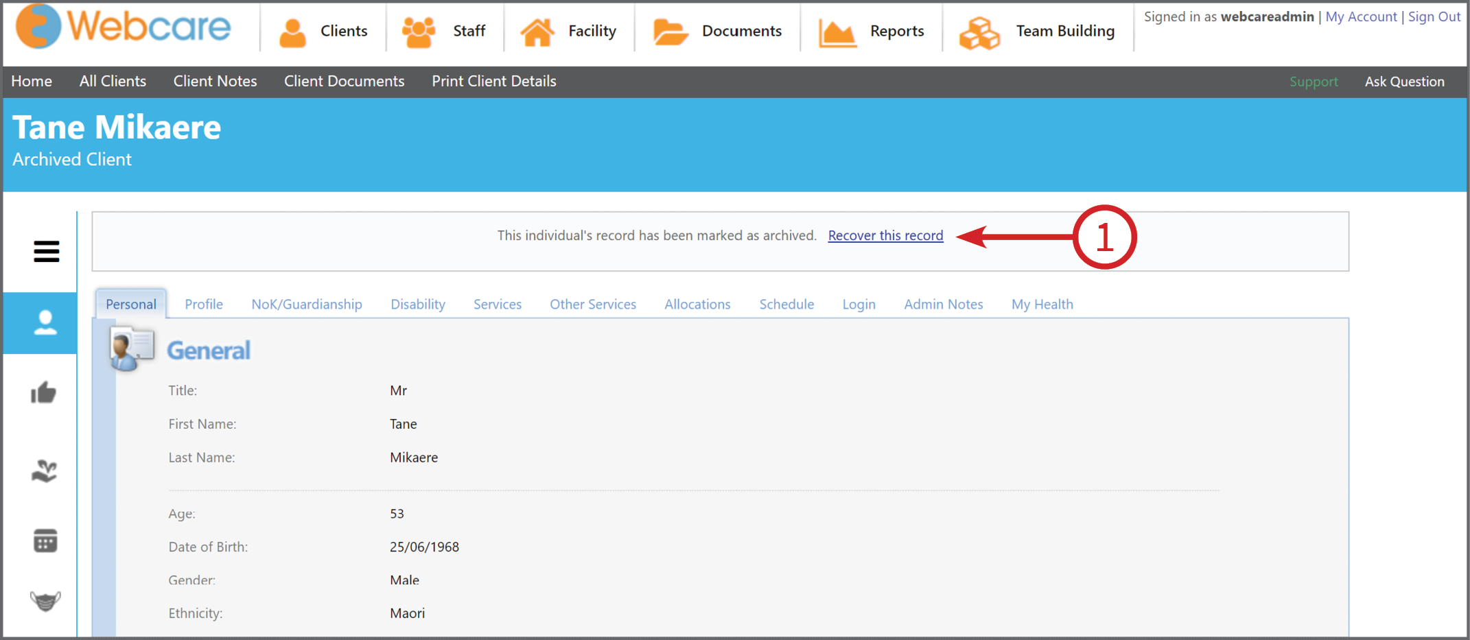Click the Recover this record link

point(885,235)
